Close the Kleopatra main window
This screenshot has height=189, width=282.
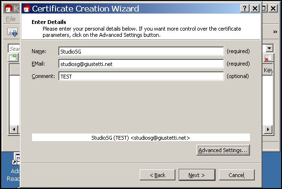[273, 8]
